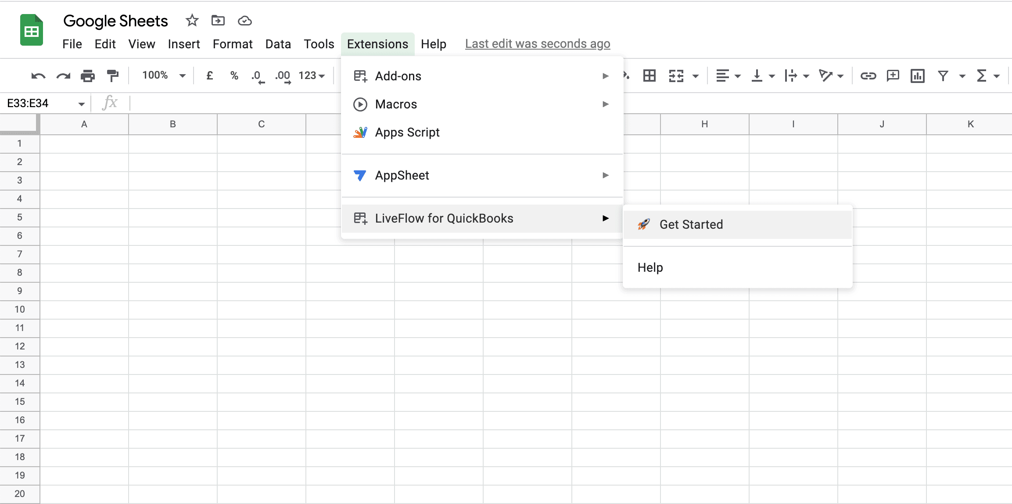Insert a comment
This screenshot has height=504, width=1012.
click(893, 76)
